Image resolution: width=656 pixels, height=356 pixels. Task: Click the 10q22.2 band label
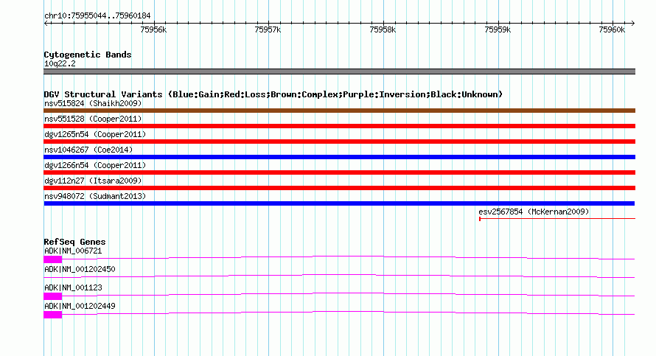[x=60, y=63]
